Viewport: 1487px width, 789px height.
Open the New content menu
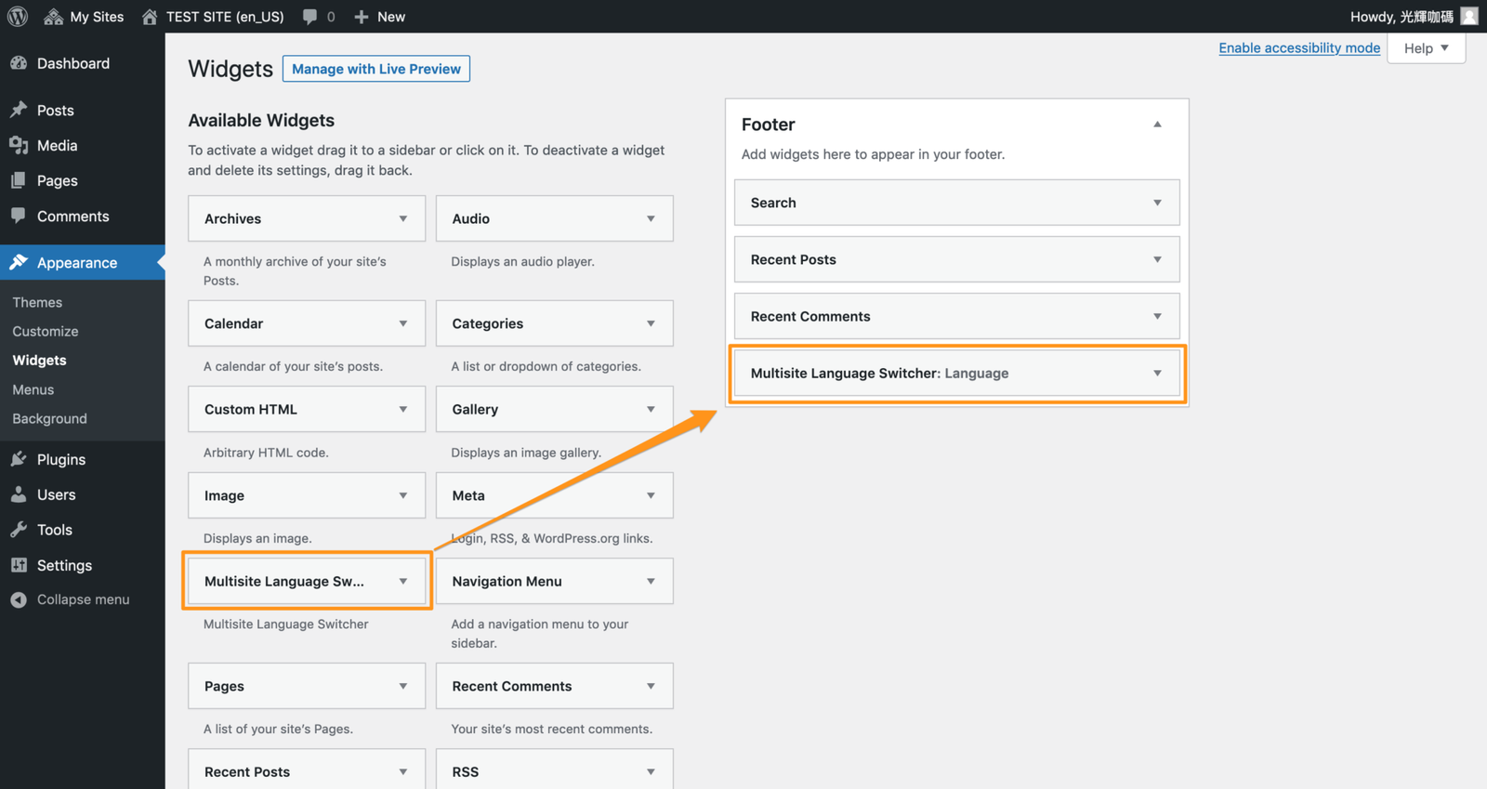pyautogui.click(x=380, y=17)
